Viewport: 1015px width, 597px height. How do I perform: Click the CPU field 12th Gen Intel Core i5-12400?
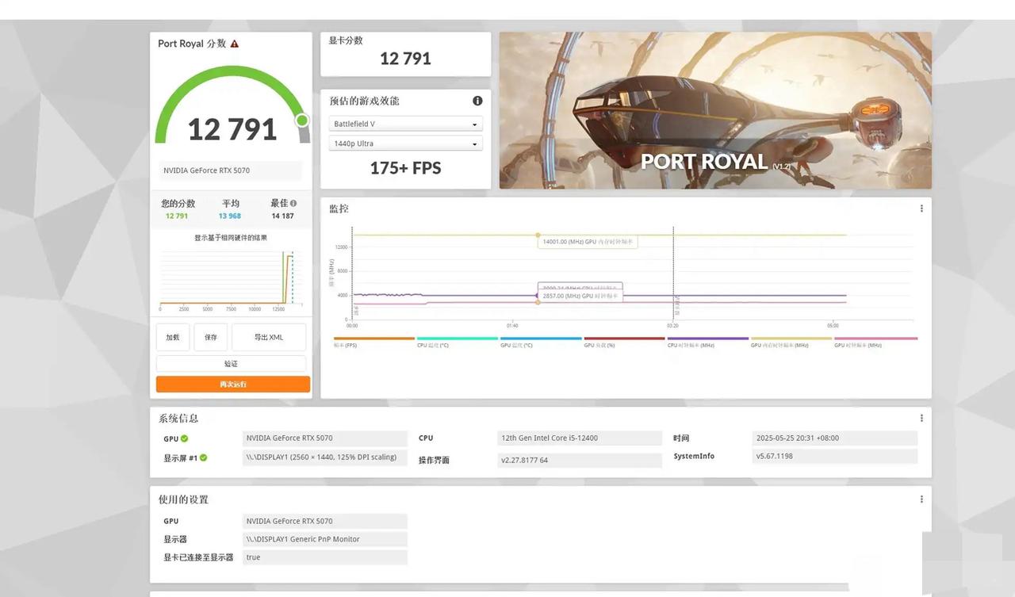click(580, 438)
